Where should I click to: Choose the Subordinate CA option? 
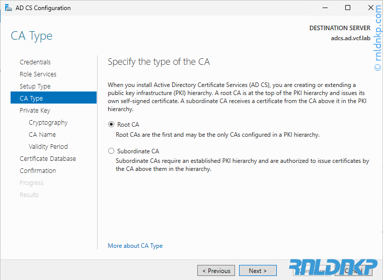point(111,151)
